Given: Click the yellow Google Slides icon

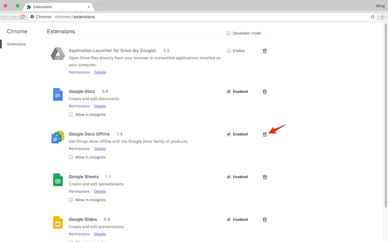Looking at the screenshot, I should tap(58, 222).
